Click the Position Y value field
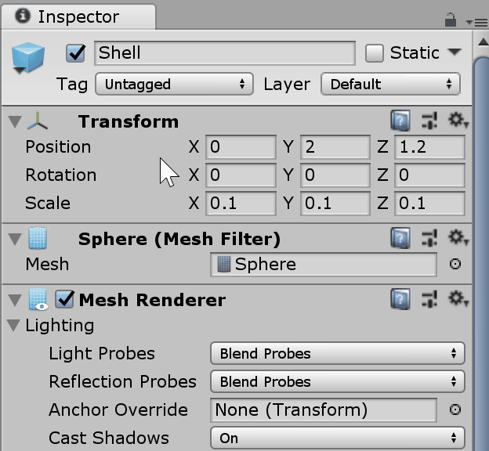The height and width of the screenshot is (451, 489). [335, 147]
